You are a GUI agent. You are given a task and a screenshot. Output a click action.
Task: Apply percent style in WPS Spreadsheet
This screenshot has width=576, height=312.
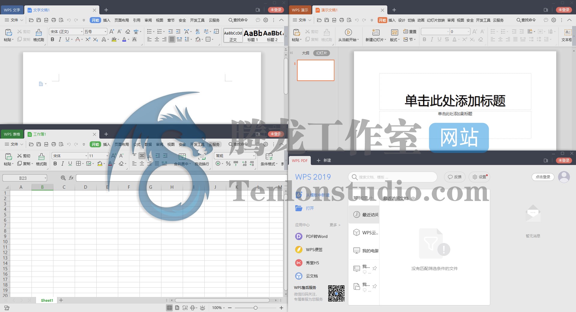click(228, 163)
